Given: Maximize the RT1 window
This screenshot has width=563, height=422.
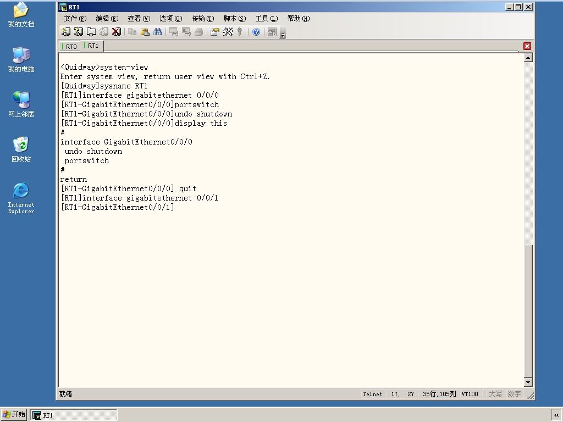Looking at the screenshot, I should tap(518, 7).
